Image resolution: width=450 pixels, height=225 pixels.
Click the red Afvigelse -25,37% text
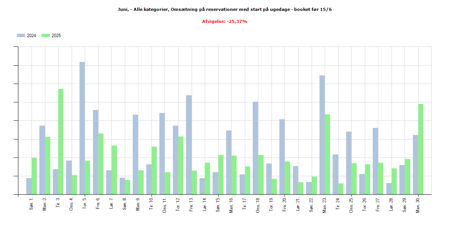coord(225,21)
